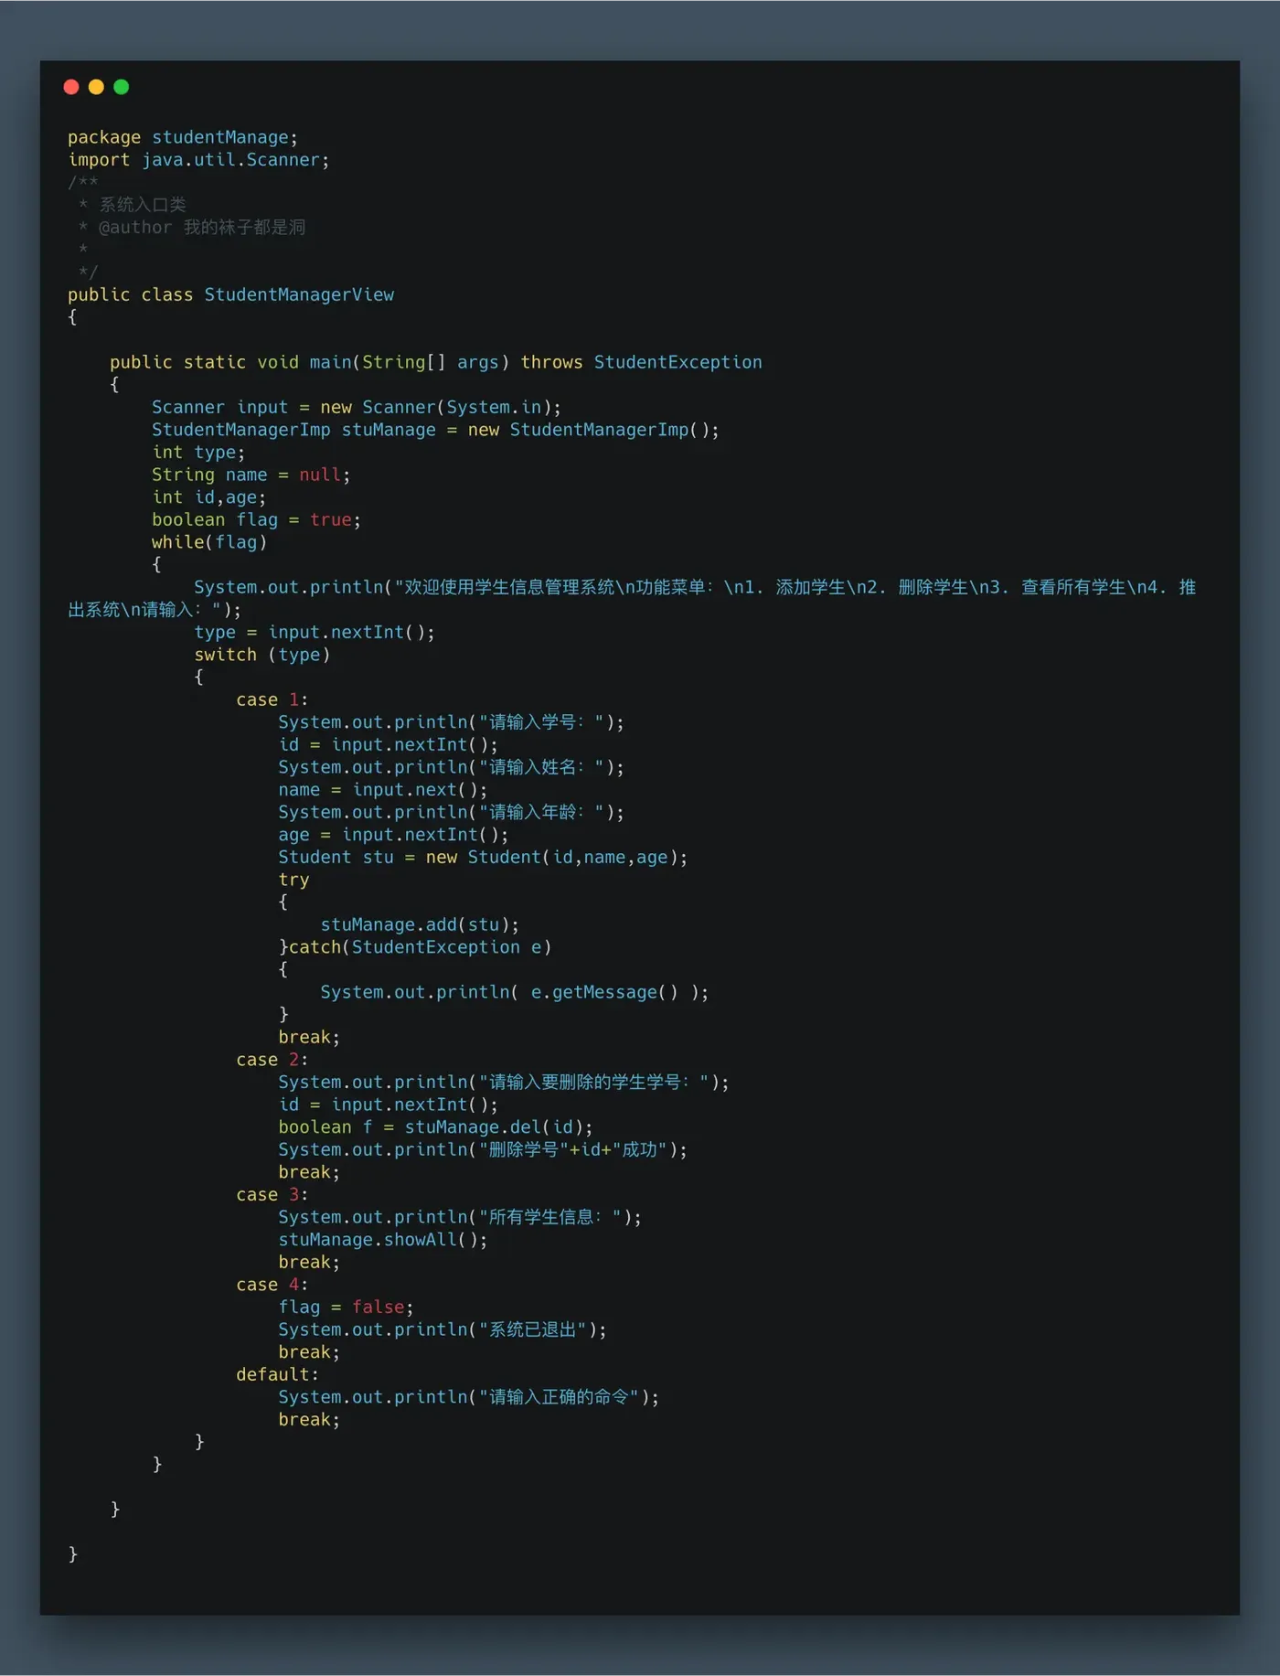Click the 'package studentManage;' line
Viewport: 1280px width, 1676px height.
click(183, 137)
